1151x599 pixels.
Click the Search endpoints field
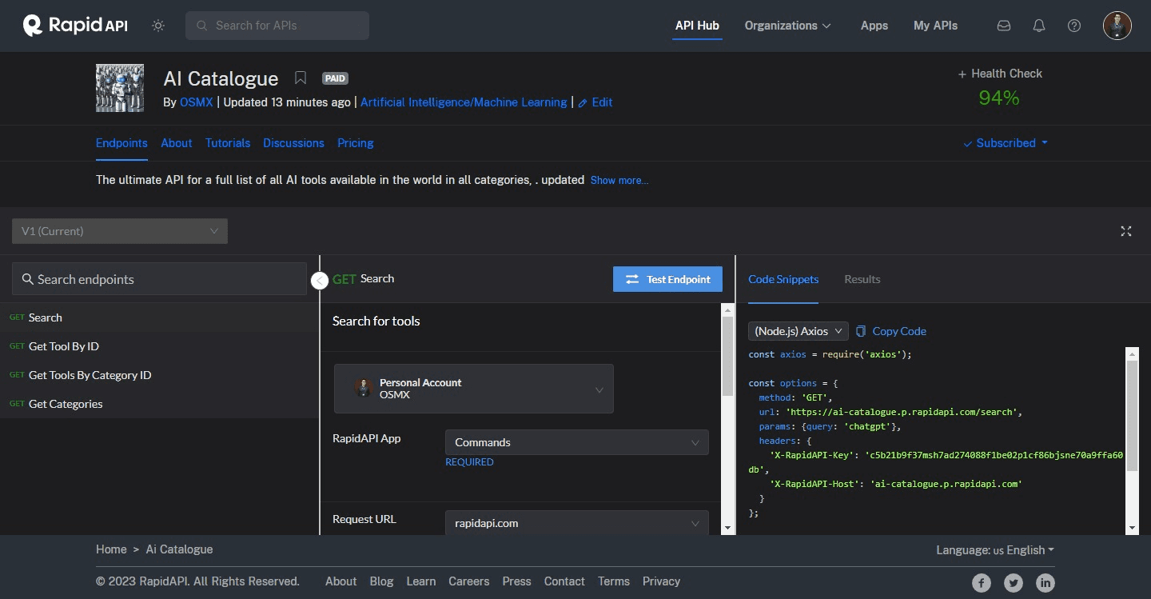point(159,279)
